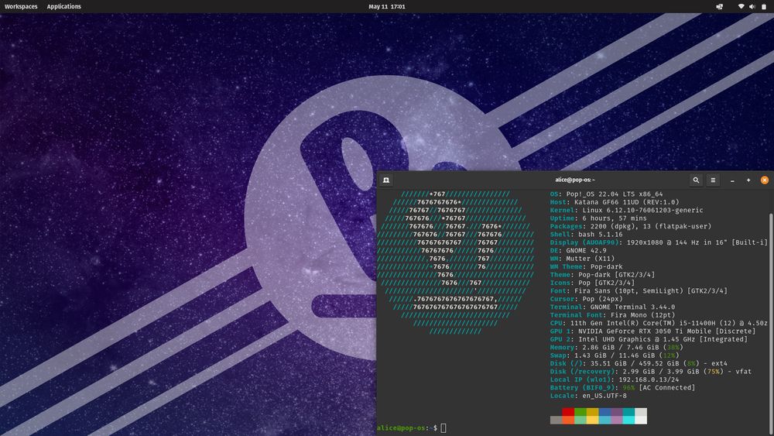Click the tiling windows icon in top bar
Viewport: 774px width, 436px height.
coord(719,6)
